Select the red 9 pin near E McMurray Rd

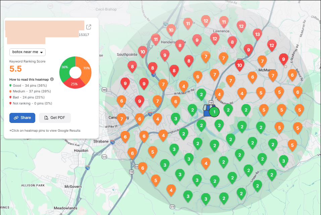pos(283,60)
